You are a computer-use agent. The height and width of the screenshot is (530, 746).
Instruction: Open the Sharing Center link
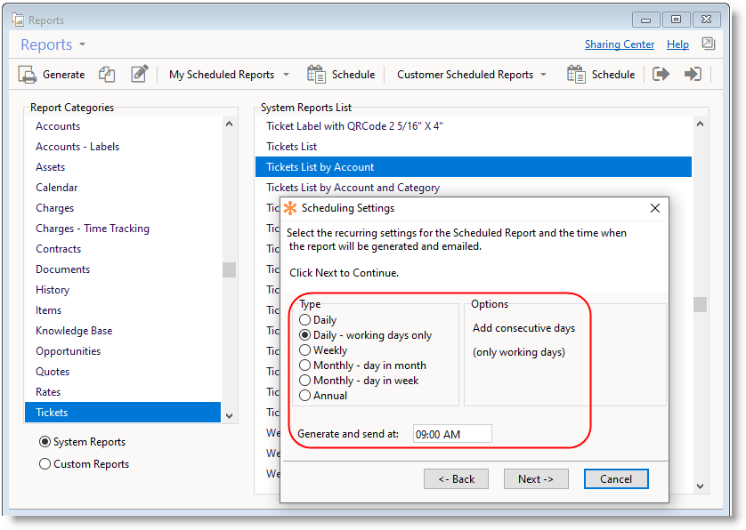pyautogui.click(x=619, y=44)
